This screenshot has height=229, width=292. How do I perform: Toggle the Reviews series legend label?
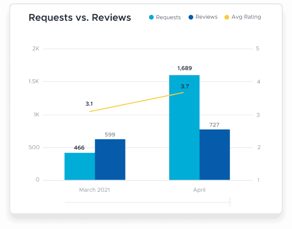pos(206,17)
